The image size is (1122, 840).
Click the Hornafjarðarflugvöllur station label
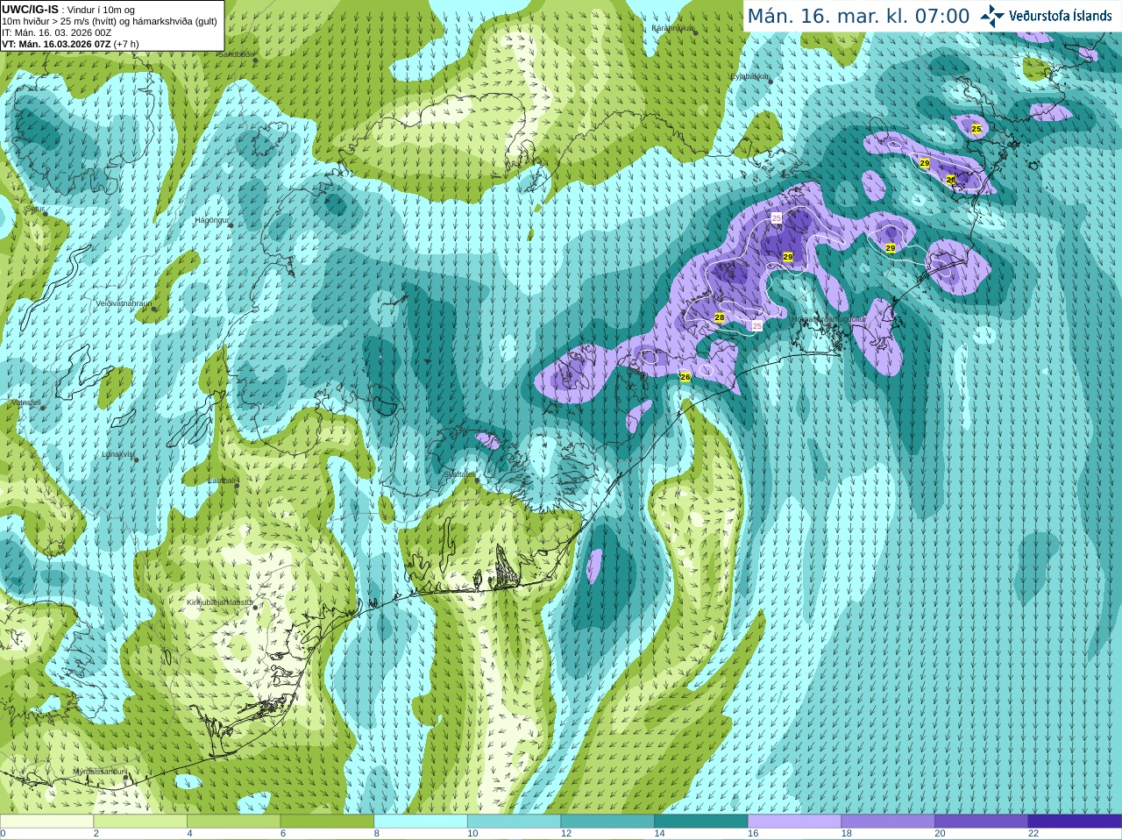click(x=827, y=320)
